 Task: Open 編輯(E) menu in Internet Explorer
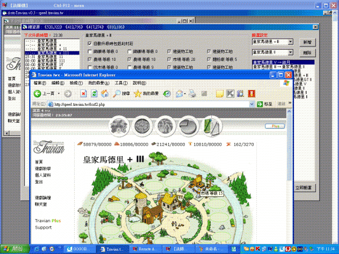(x=58, y=83)
